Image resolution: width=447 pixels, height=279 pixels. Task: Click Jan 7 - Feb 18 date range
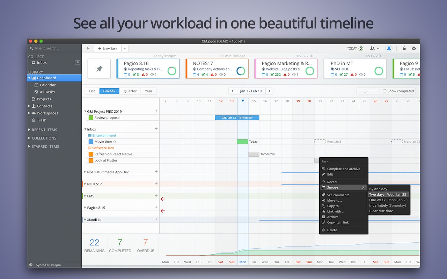pos(251,91)
